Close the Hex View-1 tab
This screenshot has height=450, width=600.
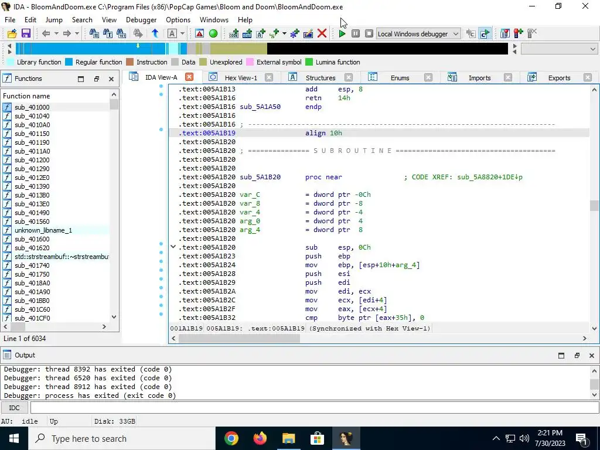[x=269, y=77]
